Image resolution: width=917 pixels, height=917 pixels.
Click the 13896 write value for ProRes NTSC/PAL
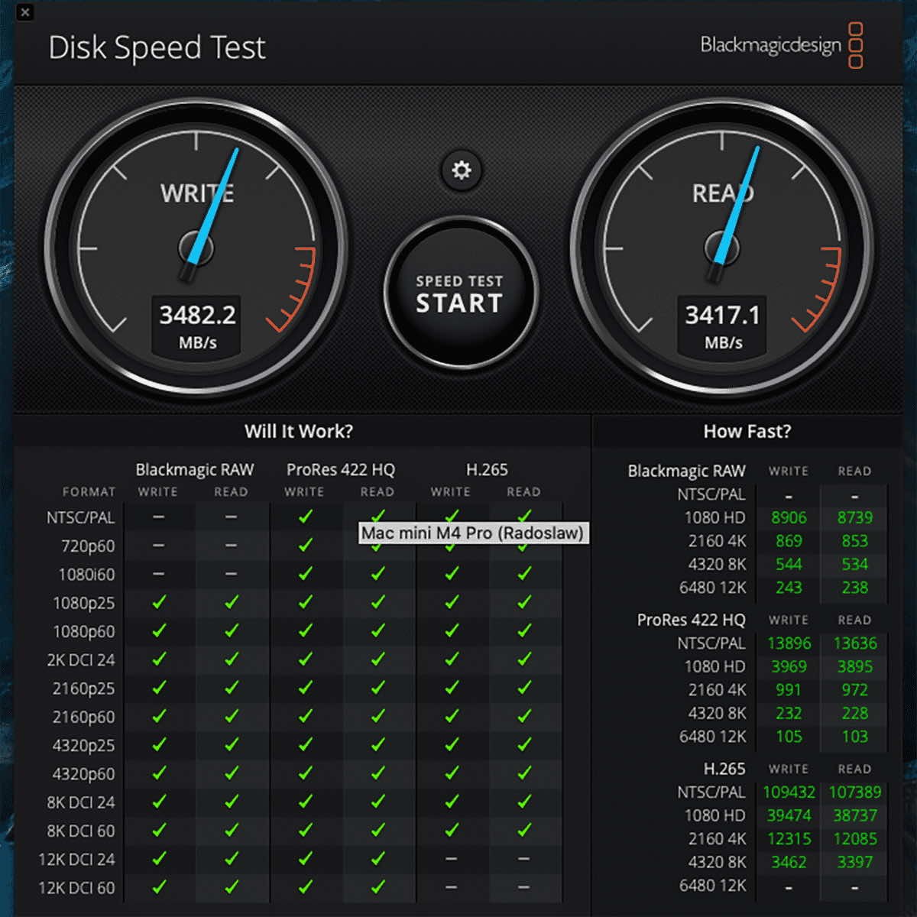click(789, 643)
